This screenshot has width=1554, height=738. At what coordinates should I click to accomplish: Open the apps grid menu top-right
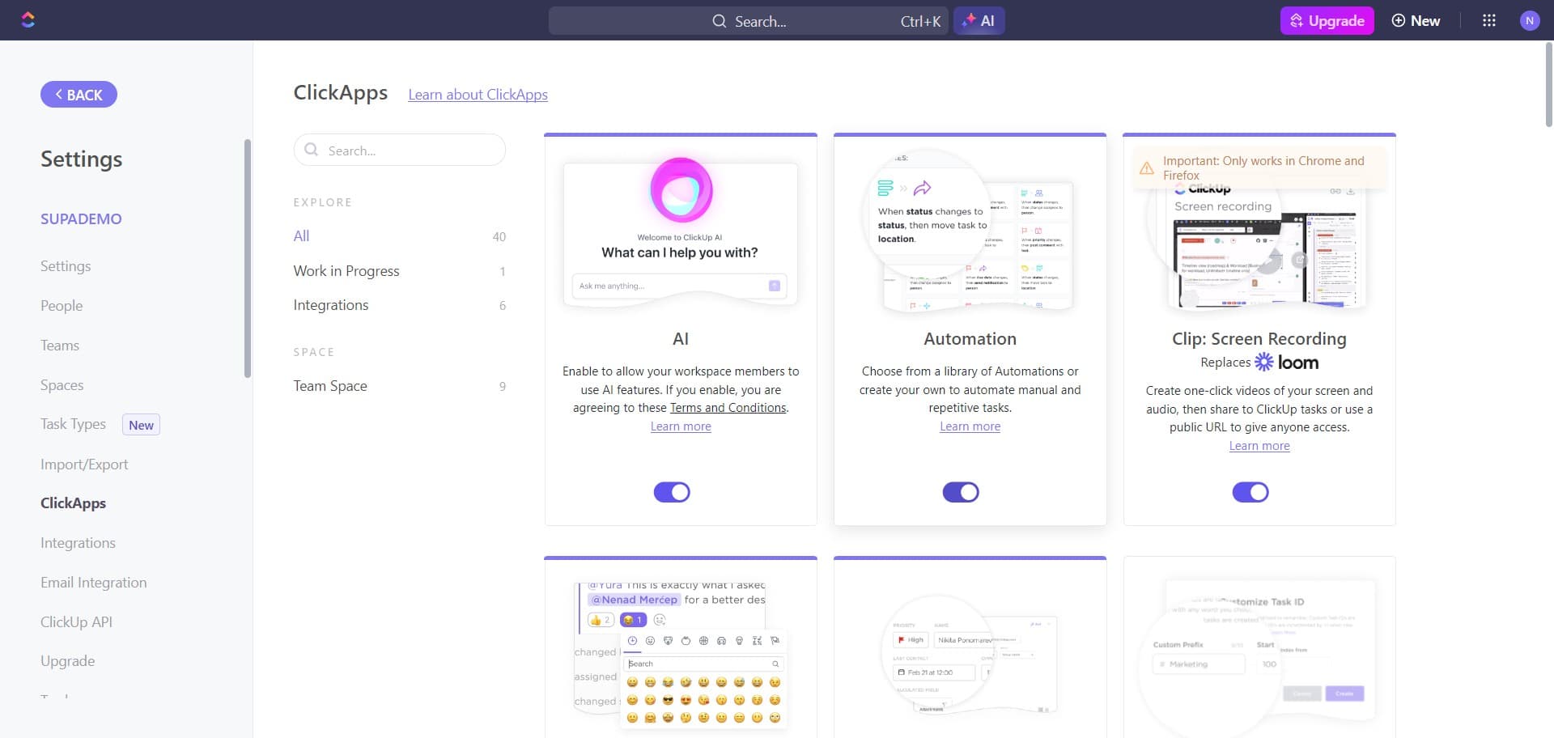point(1488,20)
